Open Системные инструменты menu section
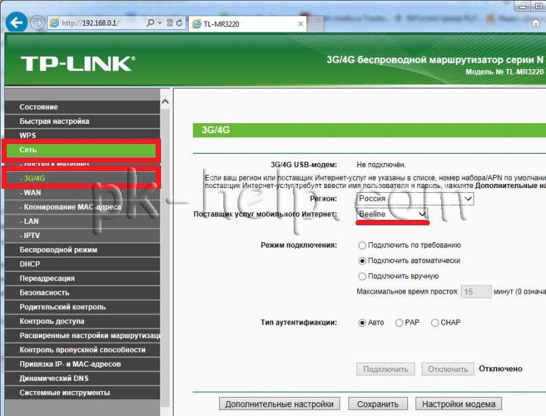The width and height of the screenshot is (546, 416). point(83,392)
